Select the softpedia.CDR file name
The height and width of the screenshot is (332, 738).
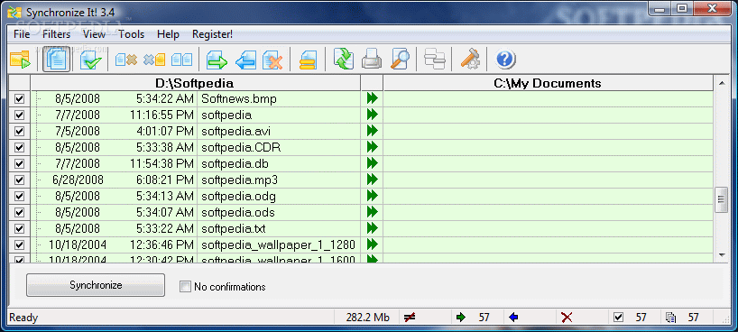241,147
